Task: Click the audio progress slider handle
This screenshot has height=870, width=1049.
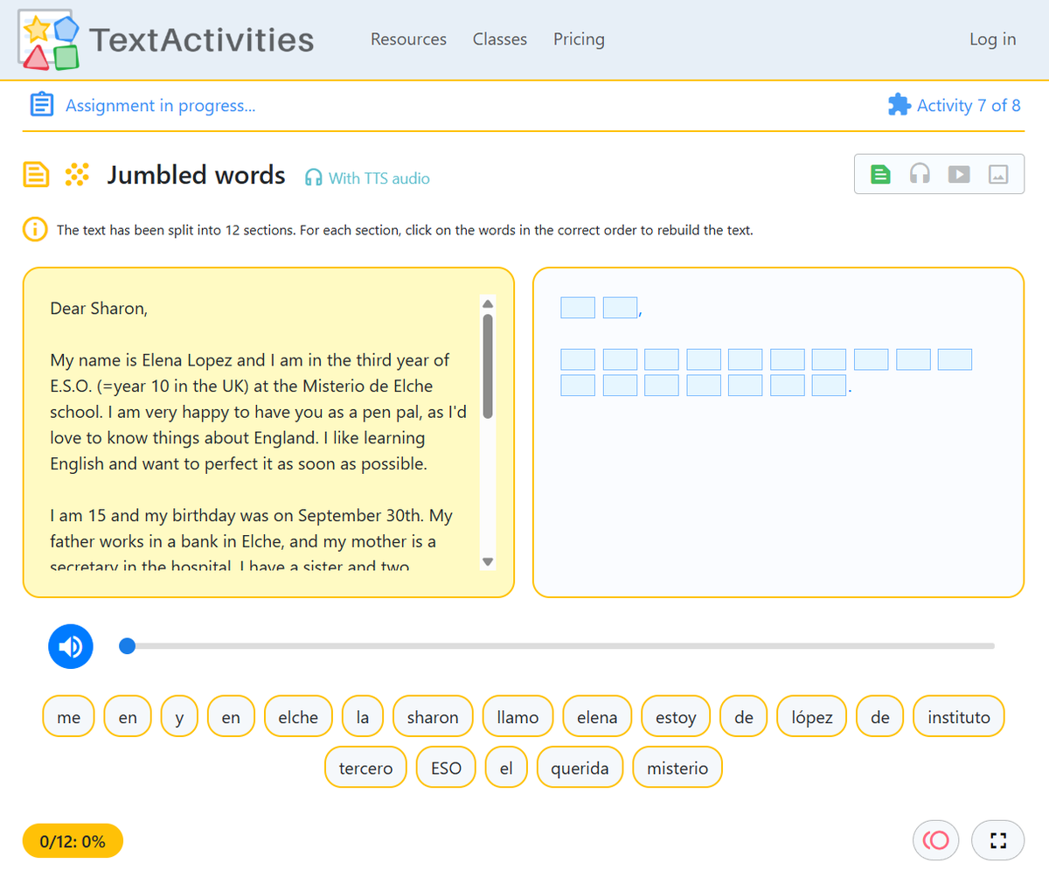Action: tap(127, 646)
